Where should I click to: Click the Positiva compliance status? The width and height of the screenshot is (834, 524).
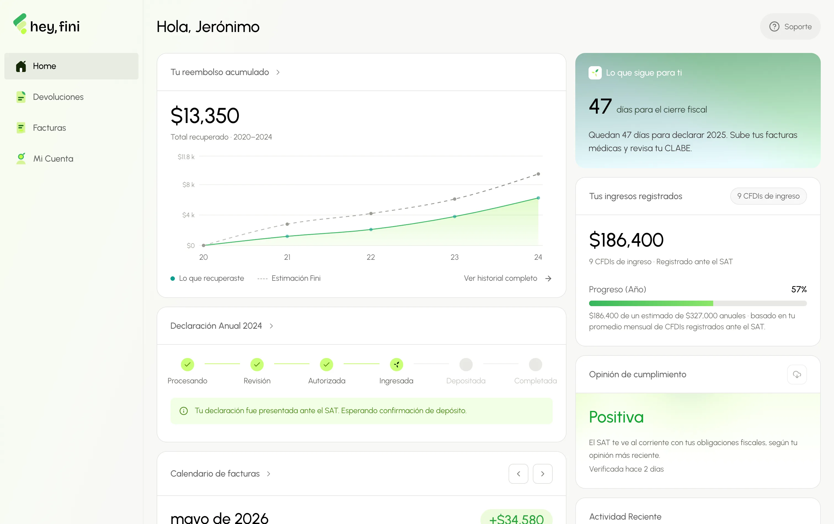[x=616, y=417]
